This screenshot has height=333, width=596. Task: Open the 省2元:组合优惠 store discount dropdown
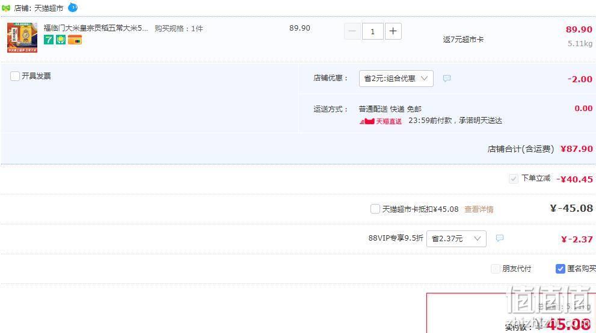pos(396,79)
